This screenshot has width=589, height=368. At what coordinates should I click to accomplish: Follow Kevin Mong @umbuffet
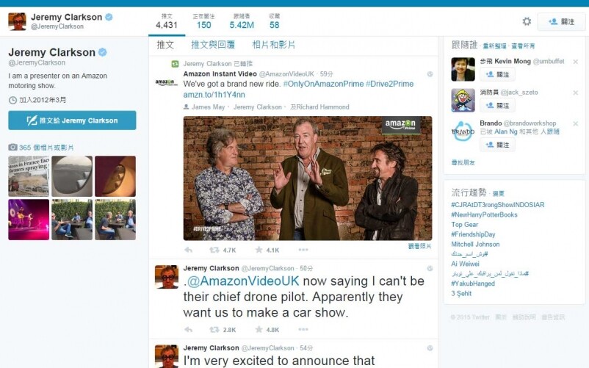497,74
